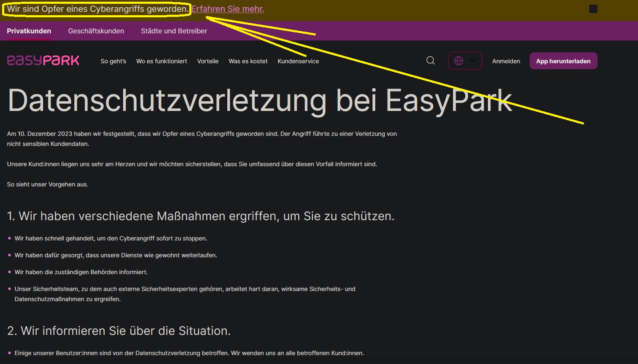Open the globe language selector dropdown
The image size is (638, 364).
pos(465,61)
